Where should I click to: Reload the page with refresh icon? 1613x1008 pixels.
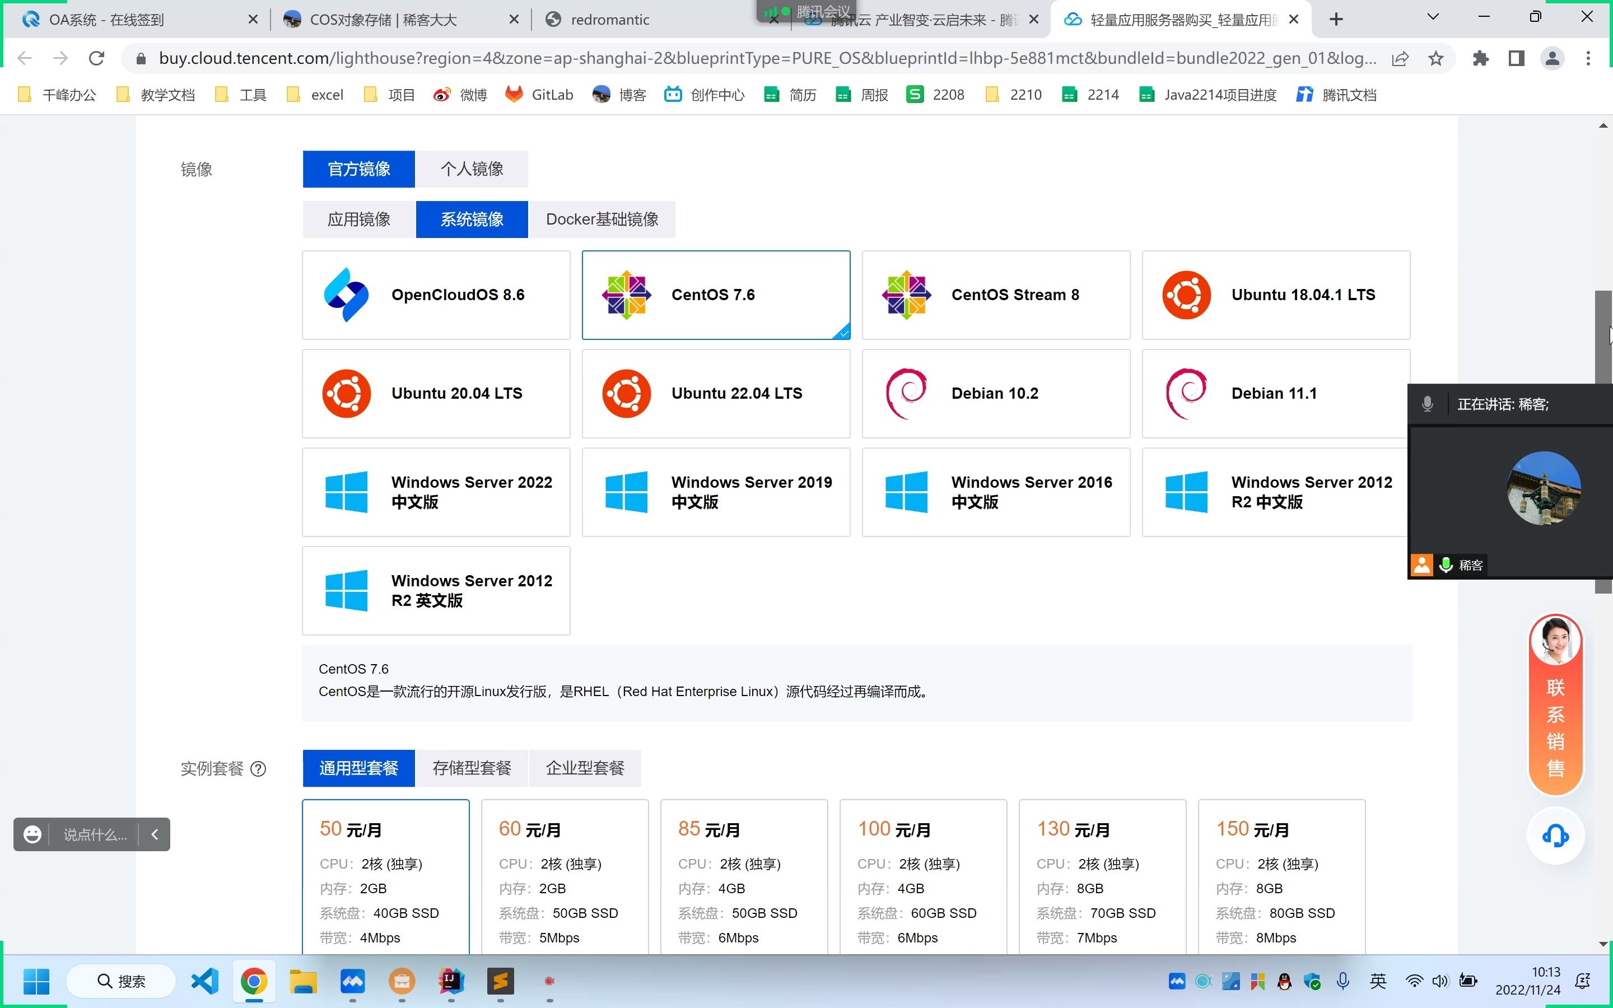(x=97, y=59)
